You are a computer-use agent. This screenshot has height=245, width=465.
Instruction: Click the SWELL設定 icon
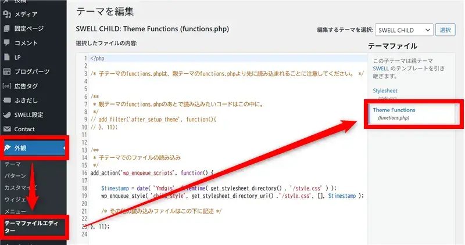[x=7, y=114]
